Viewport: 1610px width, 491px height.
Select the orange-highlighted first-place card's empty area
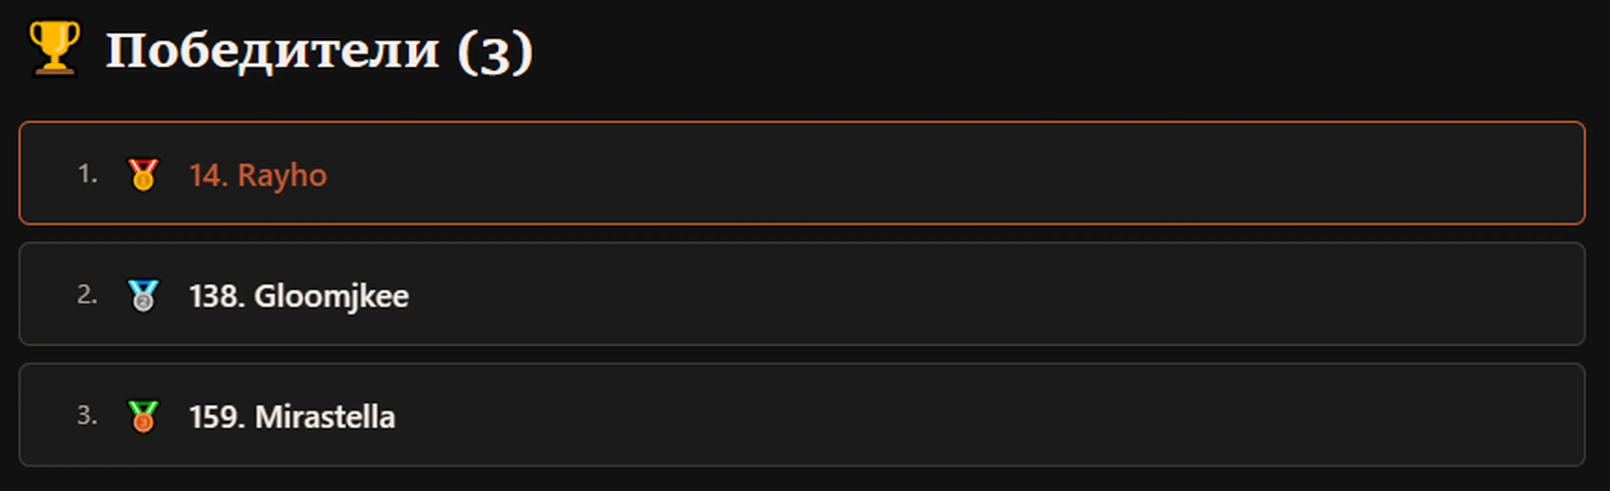coord(938,173)
